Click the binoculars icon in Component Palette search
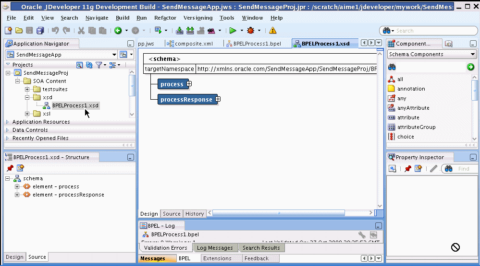 (x=392, y=67)
